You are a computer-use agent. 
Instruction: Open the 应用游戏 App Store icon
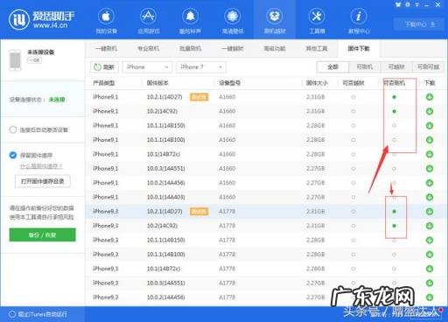coord(149,20)
